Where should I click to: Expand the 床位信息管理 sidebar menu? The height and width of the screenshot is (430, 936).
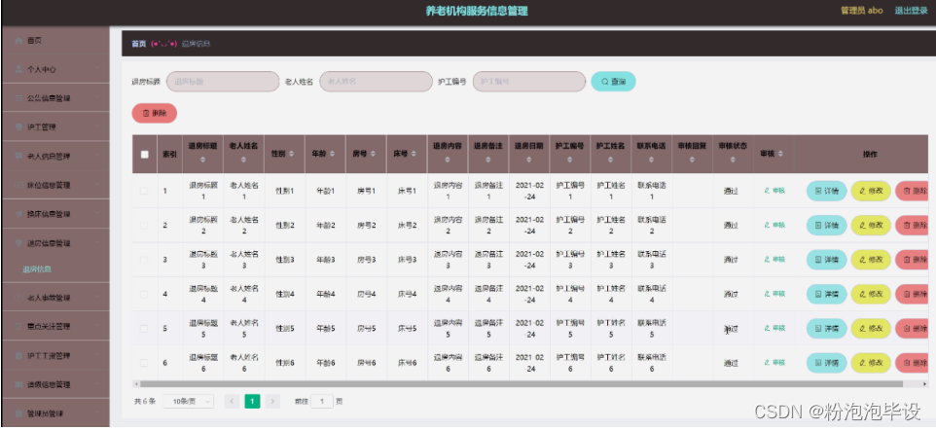55,185
